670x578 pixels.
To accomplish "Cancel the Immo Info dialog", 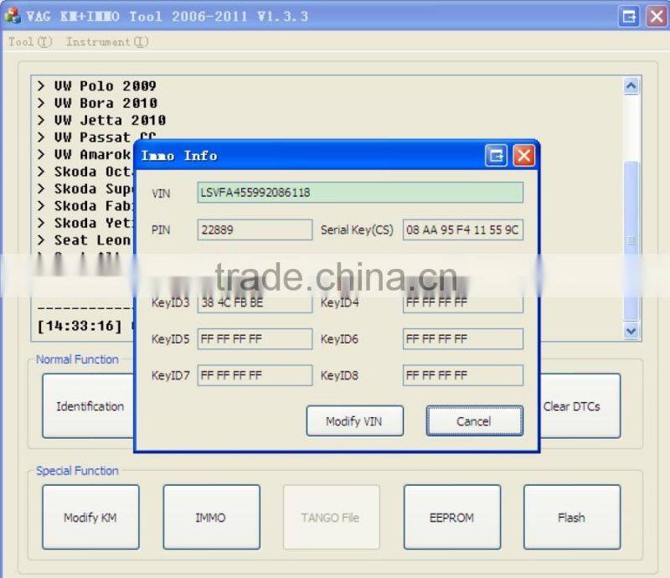I will (x=474, y=421).
